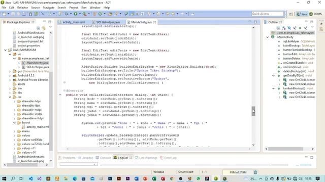Expand the drawable-hdpi folder
This screenshot has width=325, height=182.
pos(14,101)
